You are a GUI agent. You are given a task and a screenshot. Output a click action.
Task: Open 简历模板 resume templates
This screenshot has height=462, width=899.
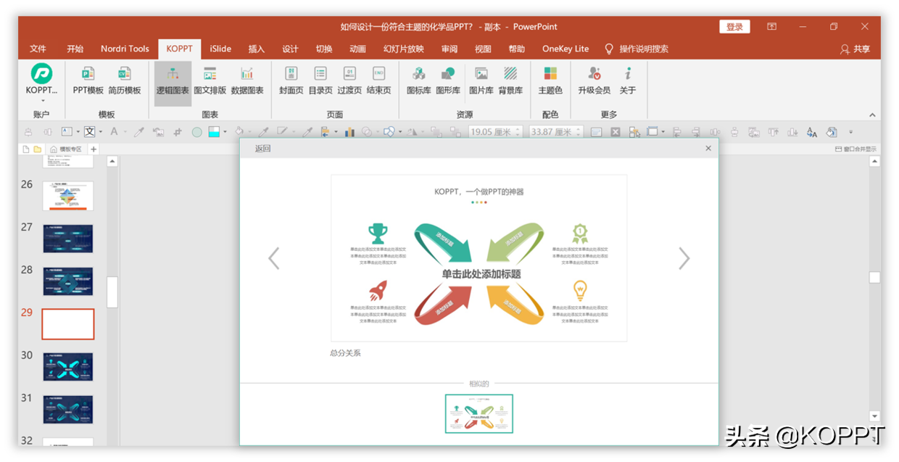[x=125, y=81]
